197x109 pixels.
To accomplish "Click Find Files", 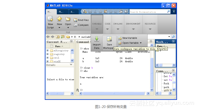I will 81,20.
